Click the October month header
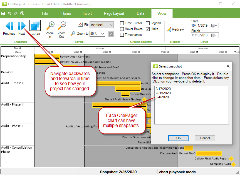Image resolution: width=240 pixels, height=175 pixels. pyautogui.click(x=100, y=48)
